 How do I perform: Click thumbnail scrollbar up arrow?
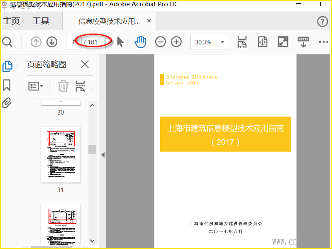pyautogui.click(x=92, y=105)
